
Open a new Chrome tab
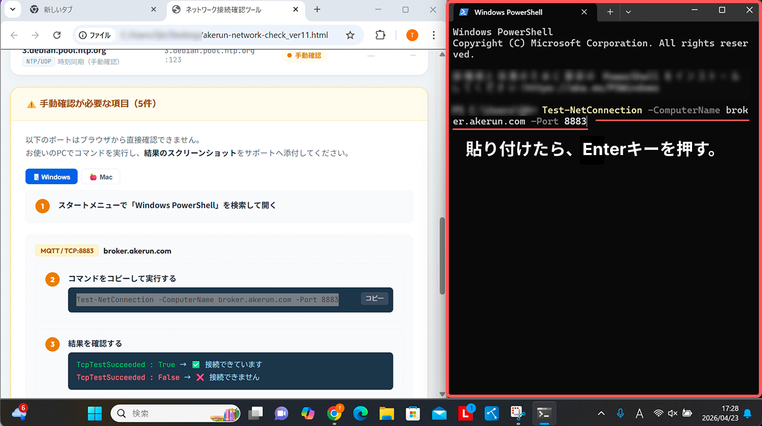(317, 9)
